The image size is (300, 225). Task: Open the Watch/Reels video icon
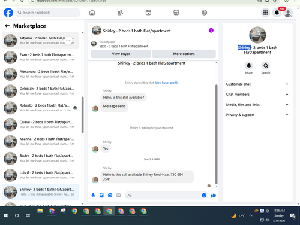click(148, 13)
